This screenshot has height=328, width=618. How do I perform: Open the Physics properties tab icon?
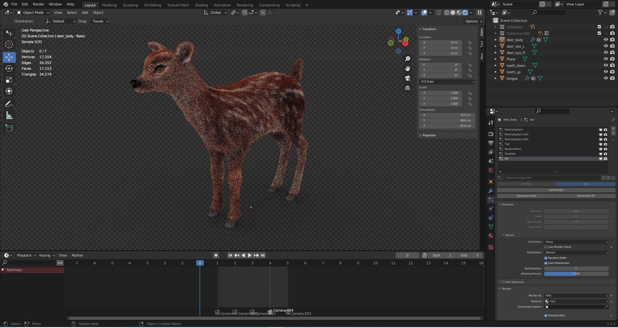coord(491,209)
